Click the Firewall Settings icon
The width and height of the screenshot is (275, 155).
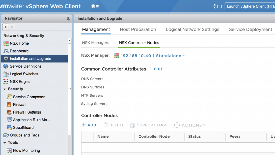tap(9, 112)
